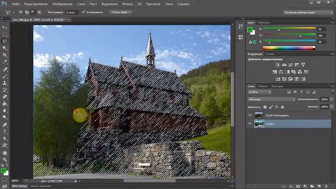Open the Файл menu

click(x=16, y=4)
